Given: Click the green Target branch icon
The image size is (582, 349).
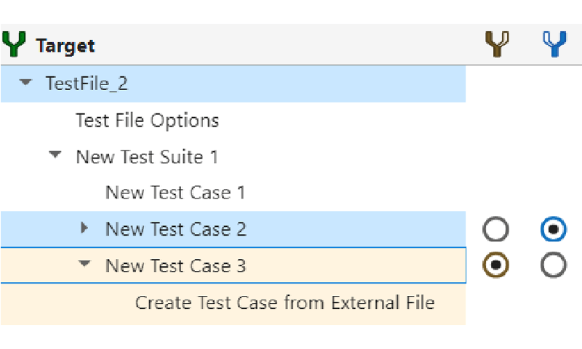Looking at the screenshot, I should click(x=14, y=45).
